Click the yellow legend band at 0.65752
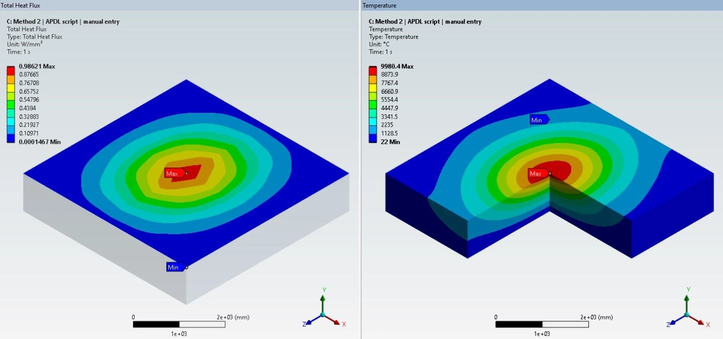Screen dimensions: 723x339 (11, 87)
